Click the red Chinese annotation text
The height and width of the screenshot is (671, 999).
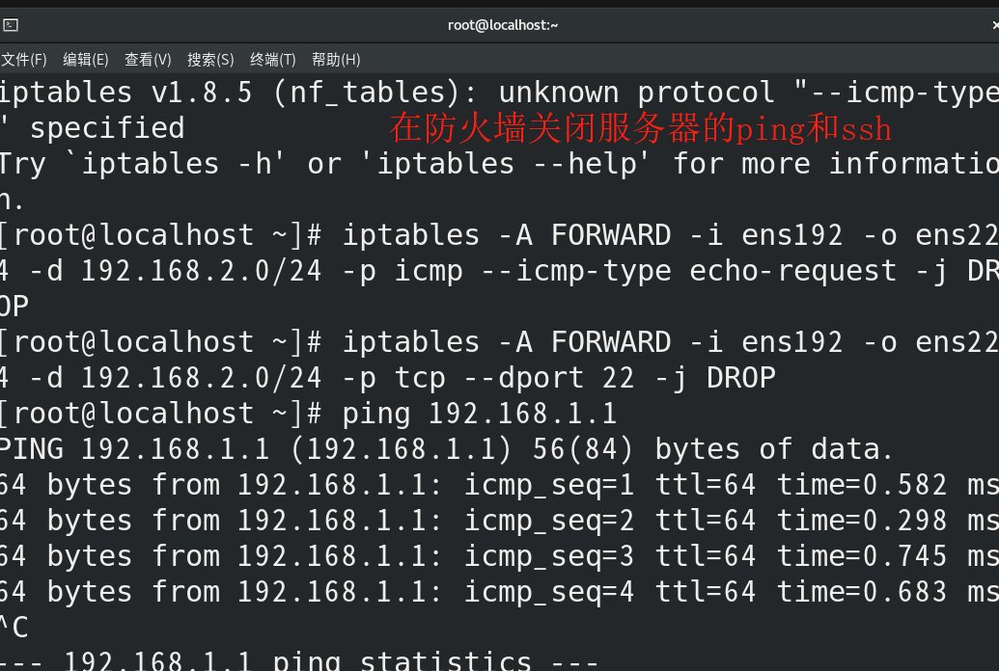pyautogui.click(x=638, y=128)
